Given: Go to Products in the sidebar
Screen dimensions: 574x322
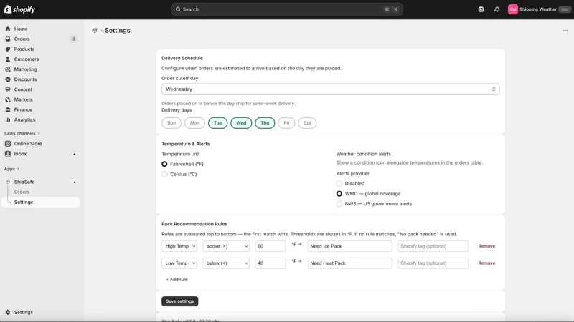Looking at the screenshot, I should 24,49.
